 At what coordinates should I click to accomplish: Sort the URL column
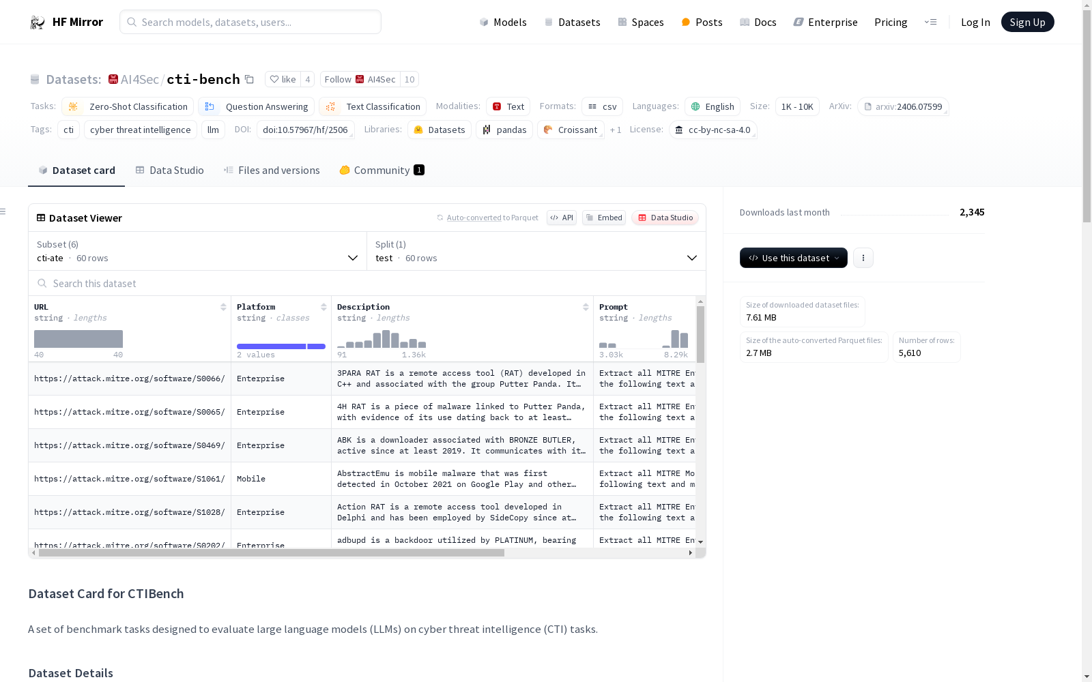pos(223,307)
